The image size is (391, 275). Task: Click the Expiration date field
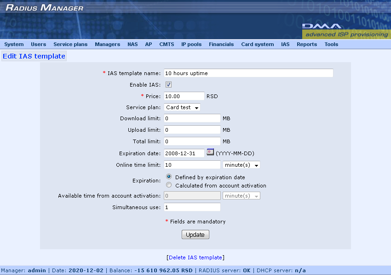click(184, 153)
